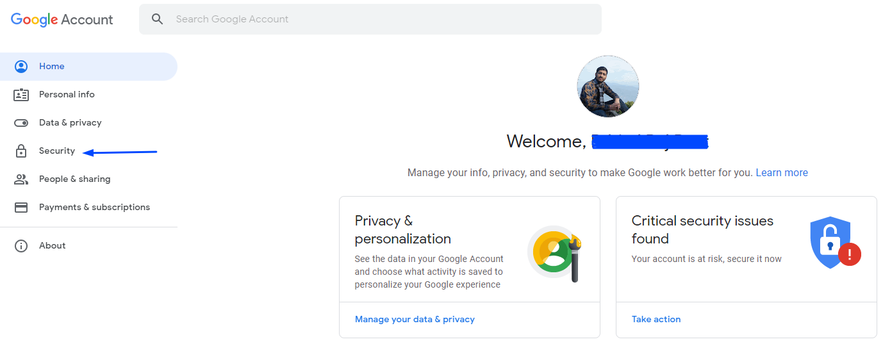The height and width of the screenshot is (344, 883).
Task: Click the People & sharing icon
Action: [x=21, y=179]
